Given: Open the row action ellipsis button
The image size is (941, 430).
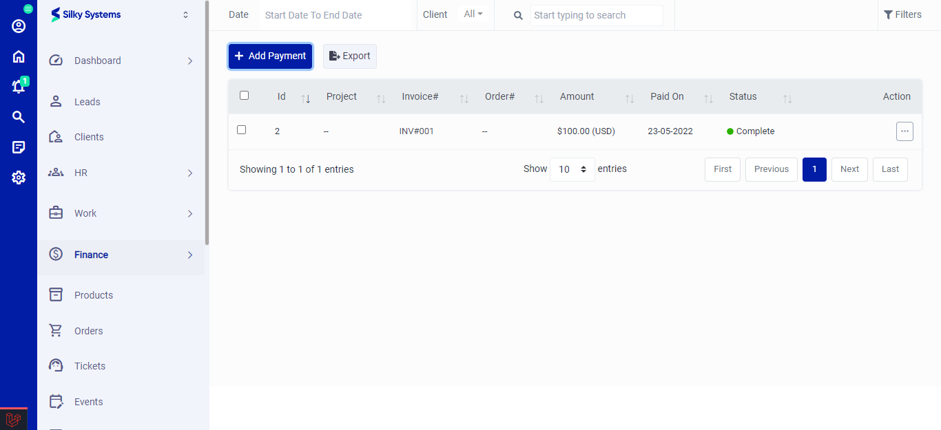Looking at the screenshot, I should [x=904, y=131].
